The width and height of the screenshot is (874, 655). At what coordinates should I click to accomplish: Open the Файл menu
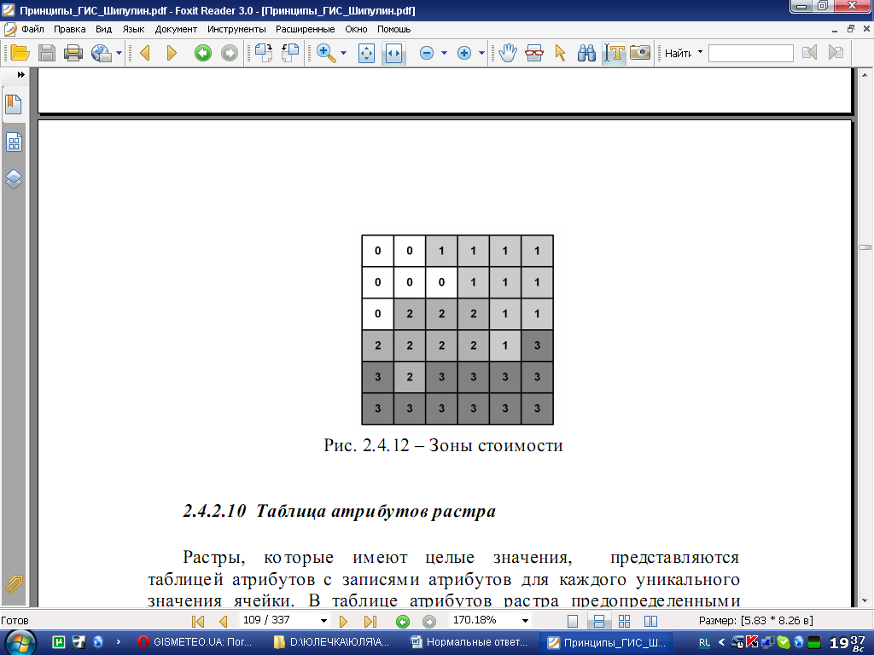point(33,29)
